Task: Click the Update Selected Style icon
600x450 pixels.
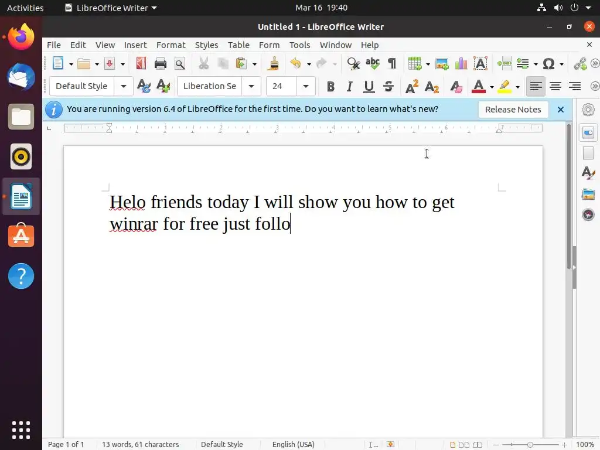Action: [x=144, y=86]
